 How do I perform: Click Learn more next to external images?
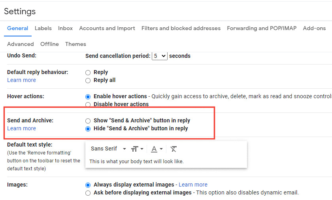[x=193, y=185]
